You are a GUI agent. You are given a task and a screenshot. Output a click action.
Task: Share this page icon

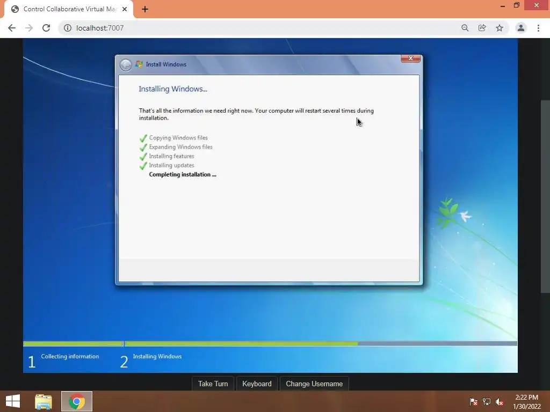click(482, 28)
